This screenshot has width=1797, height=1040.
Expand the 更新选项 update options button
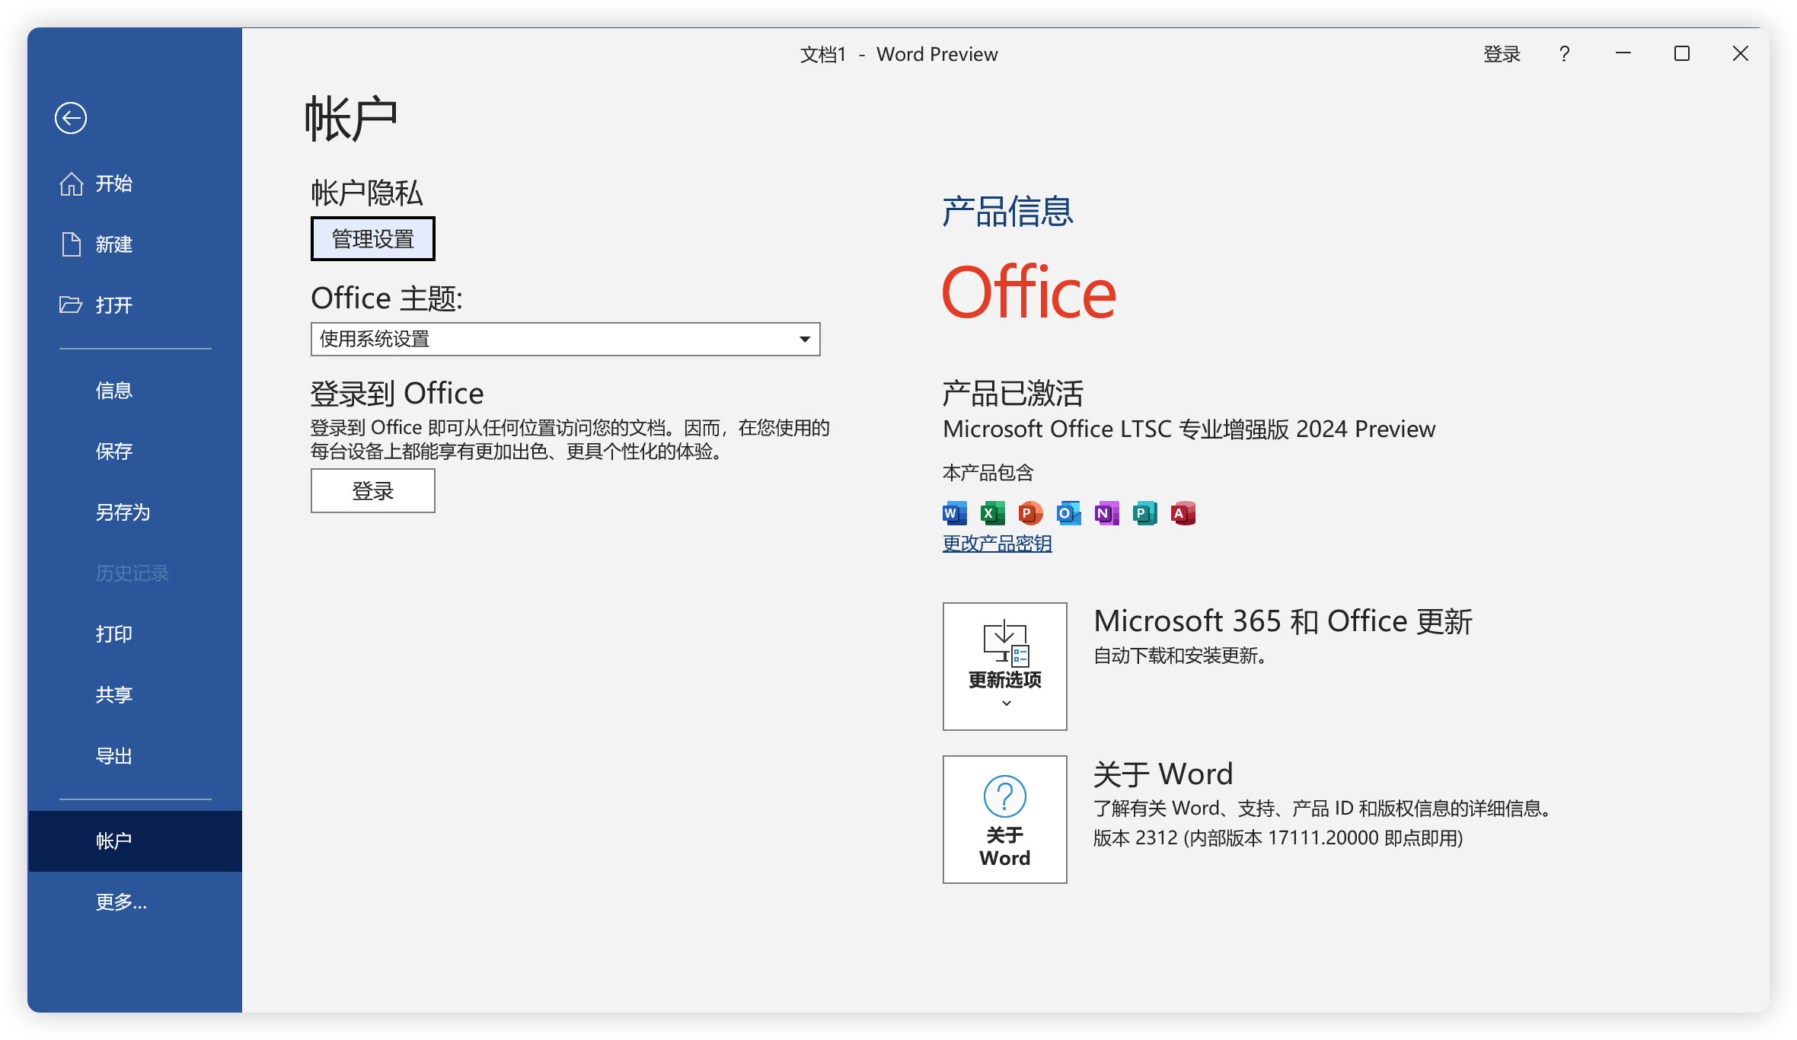(1005, 666)
